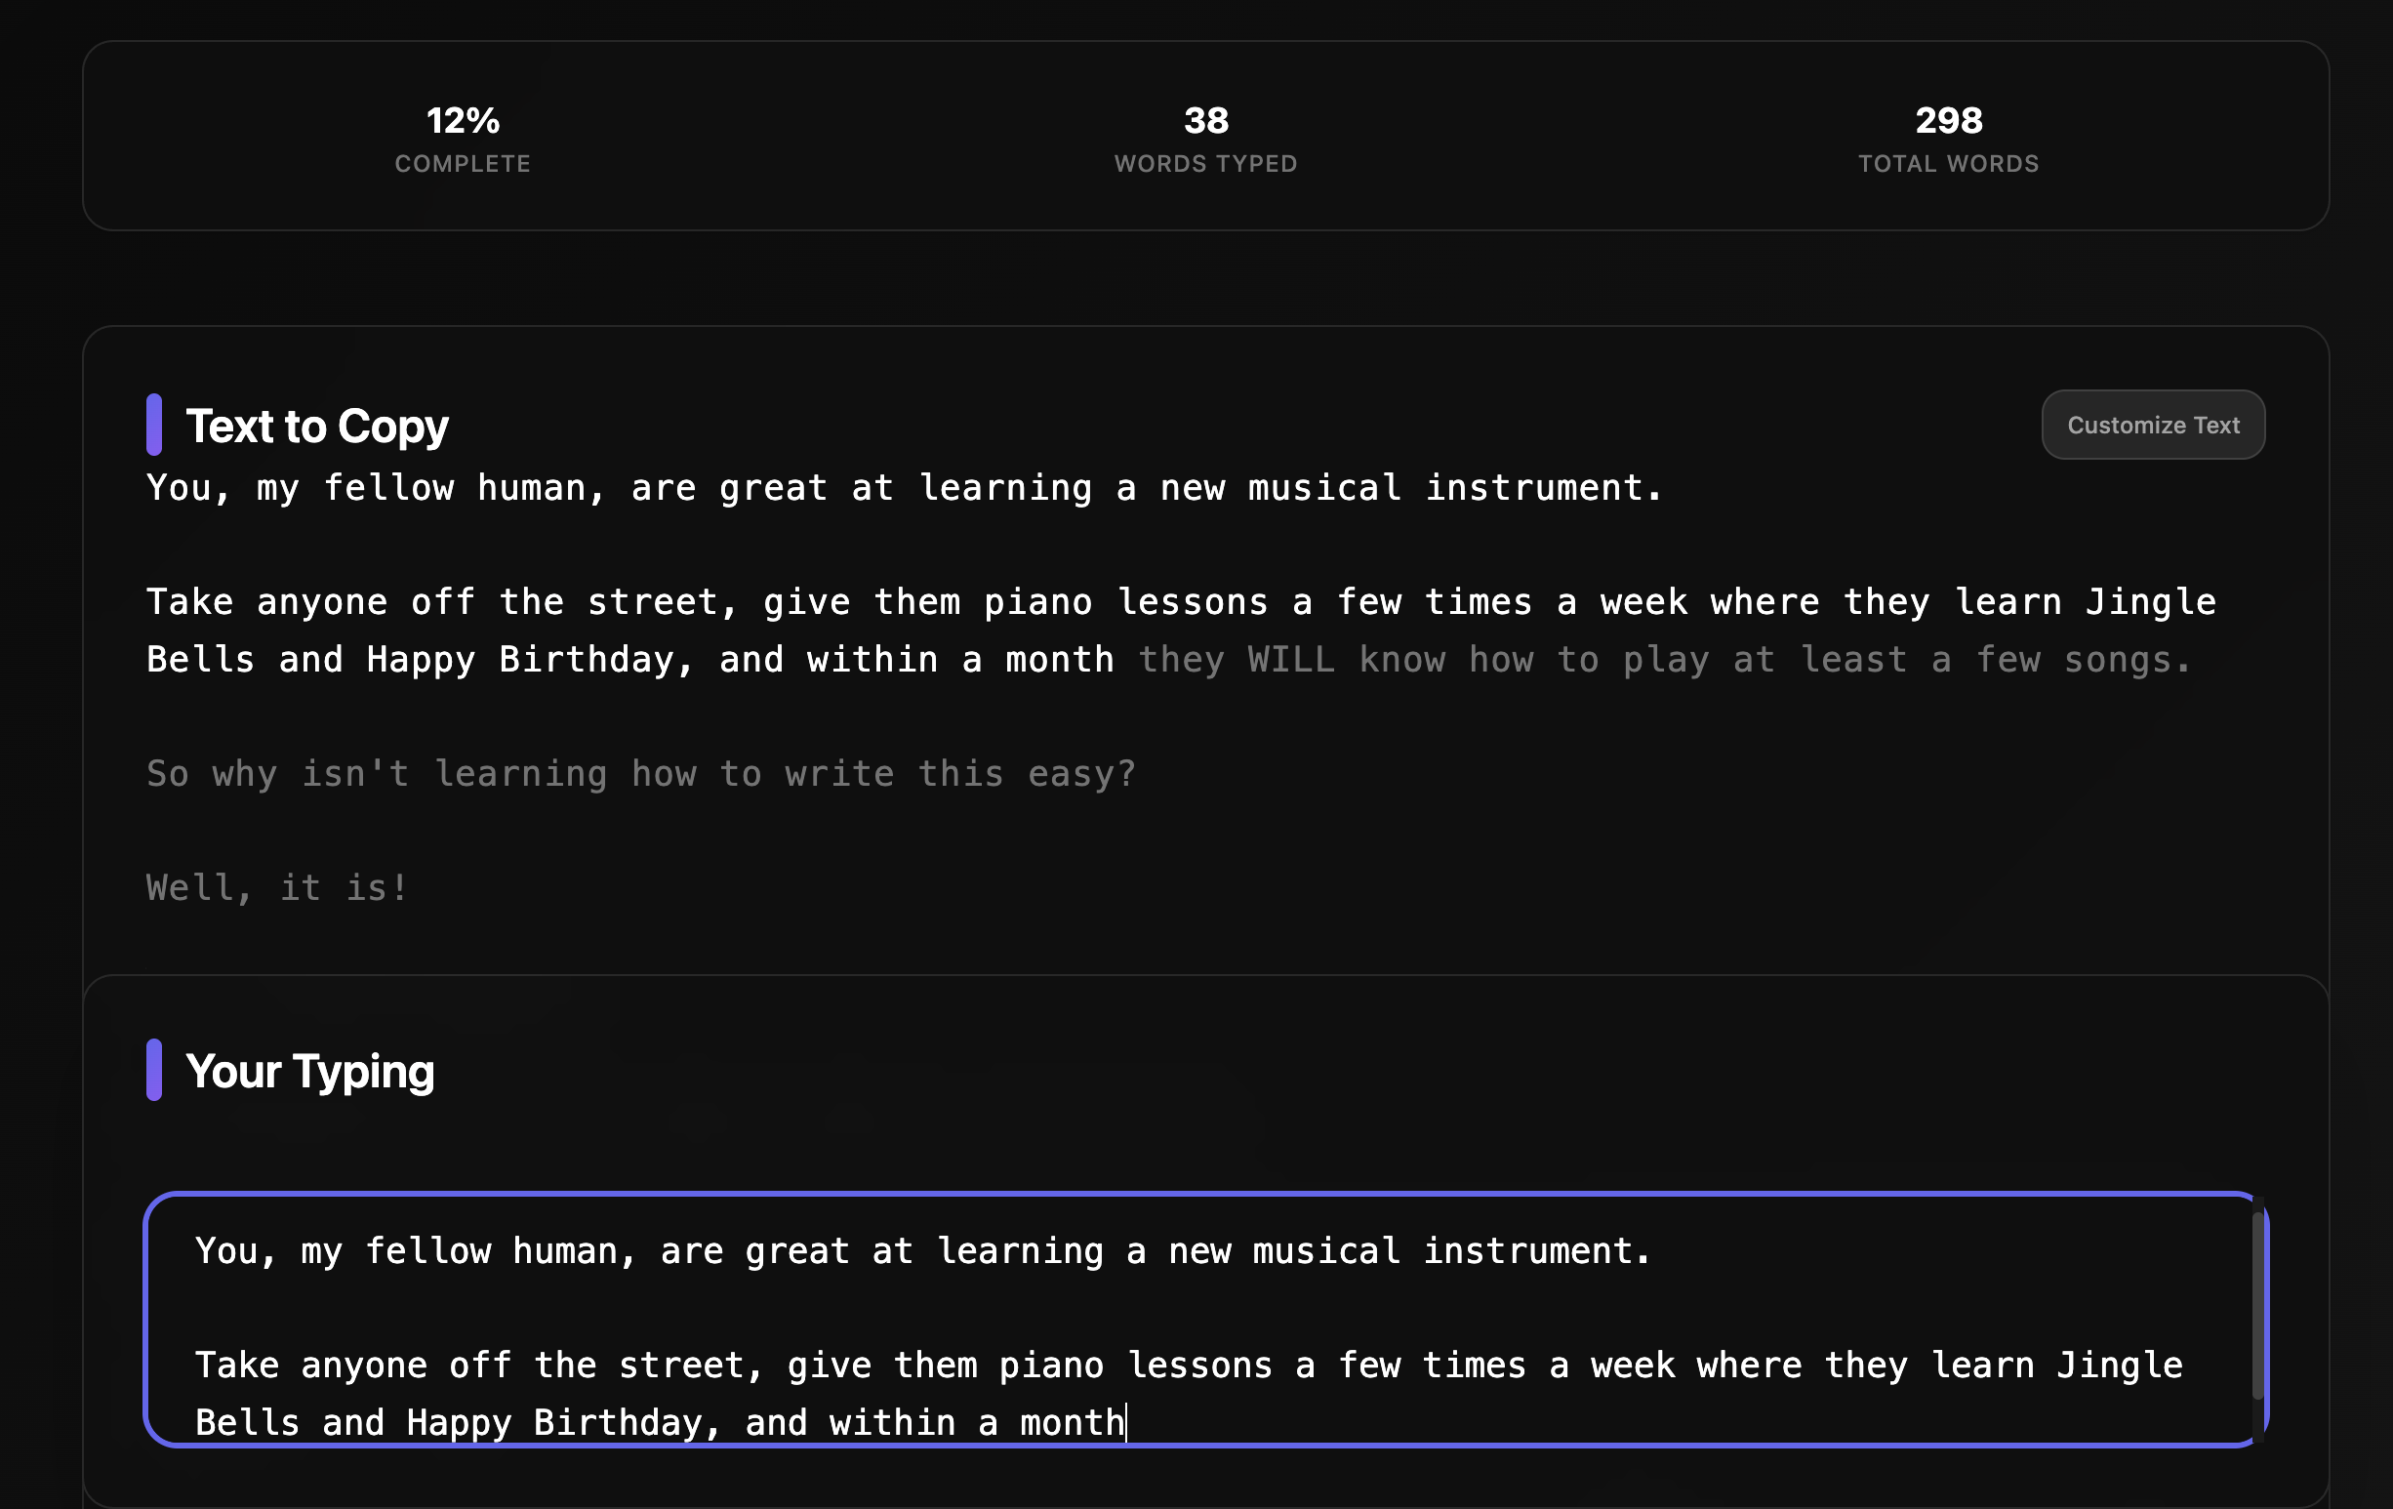
Task: Click purple accent bar beside Your Typing
Action: 154,1070
